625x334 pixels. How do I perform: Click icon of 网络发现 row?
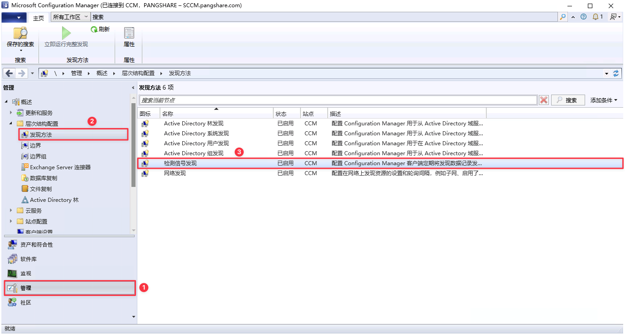[x=145, y=173]
